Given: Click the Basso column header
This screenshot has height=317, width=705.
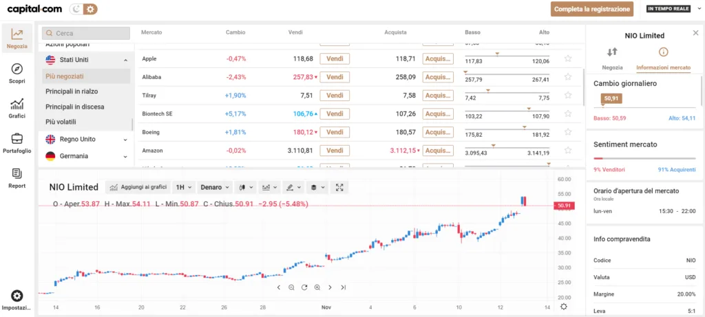Looking at the screenshot, I should [472, 32].
